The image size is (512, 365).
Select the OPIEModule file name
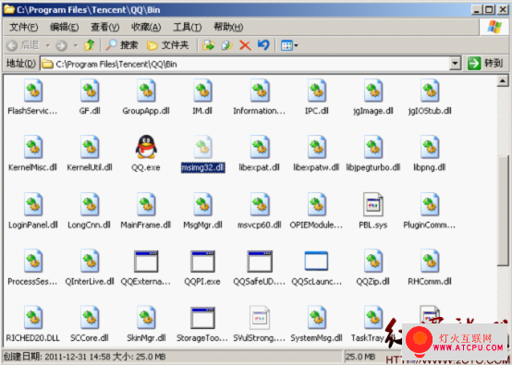pos(316,225)
